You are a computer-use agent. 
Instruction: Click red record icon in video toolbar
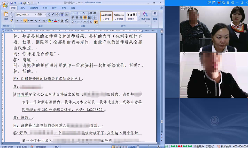[x=219, y=3]
